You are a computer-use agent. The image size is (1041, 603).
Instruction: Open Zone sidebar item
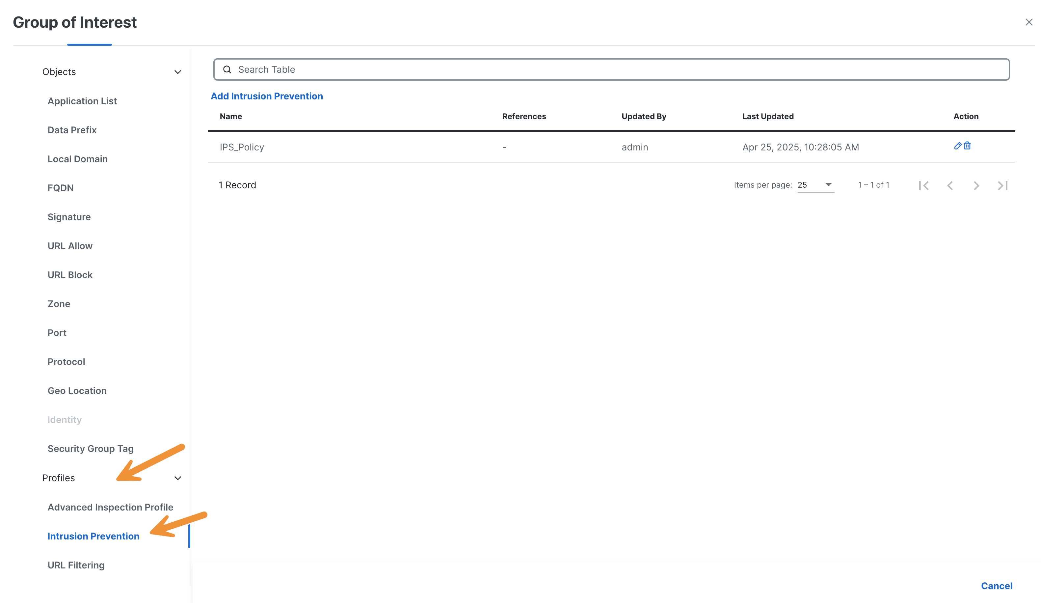(59, 303)
